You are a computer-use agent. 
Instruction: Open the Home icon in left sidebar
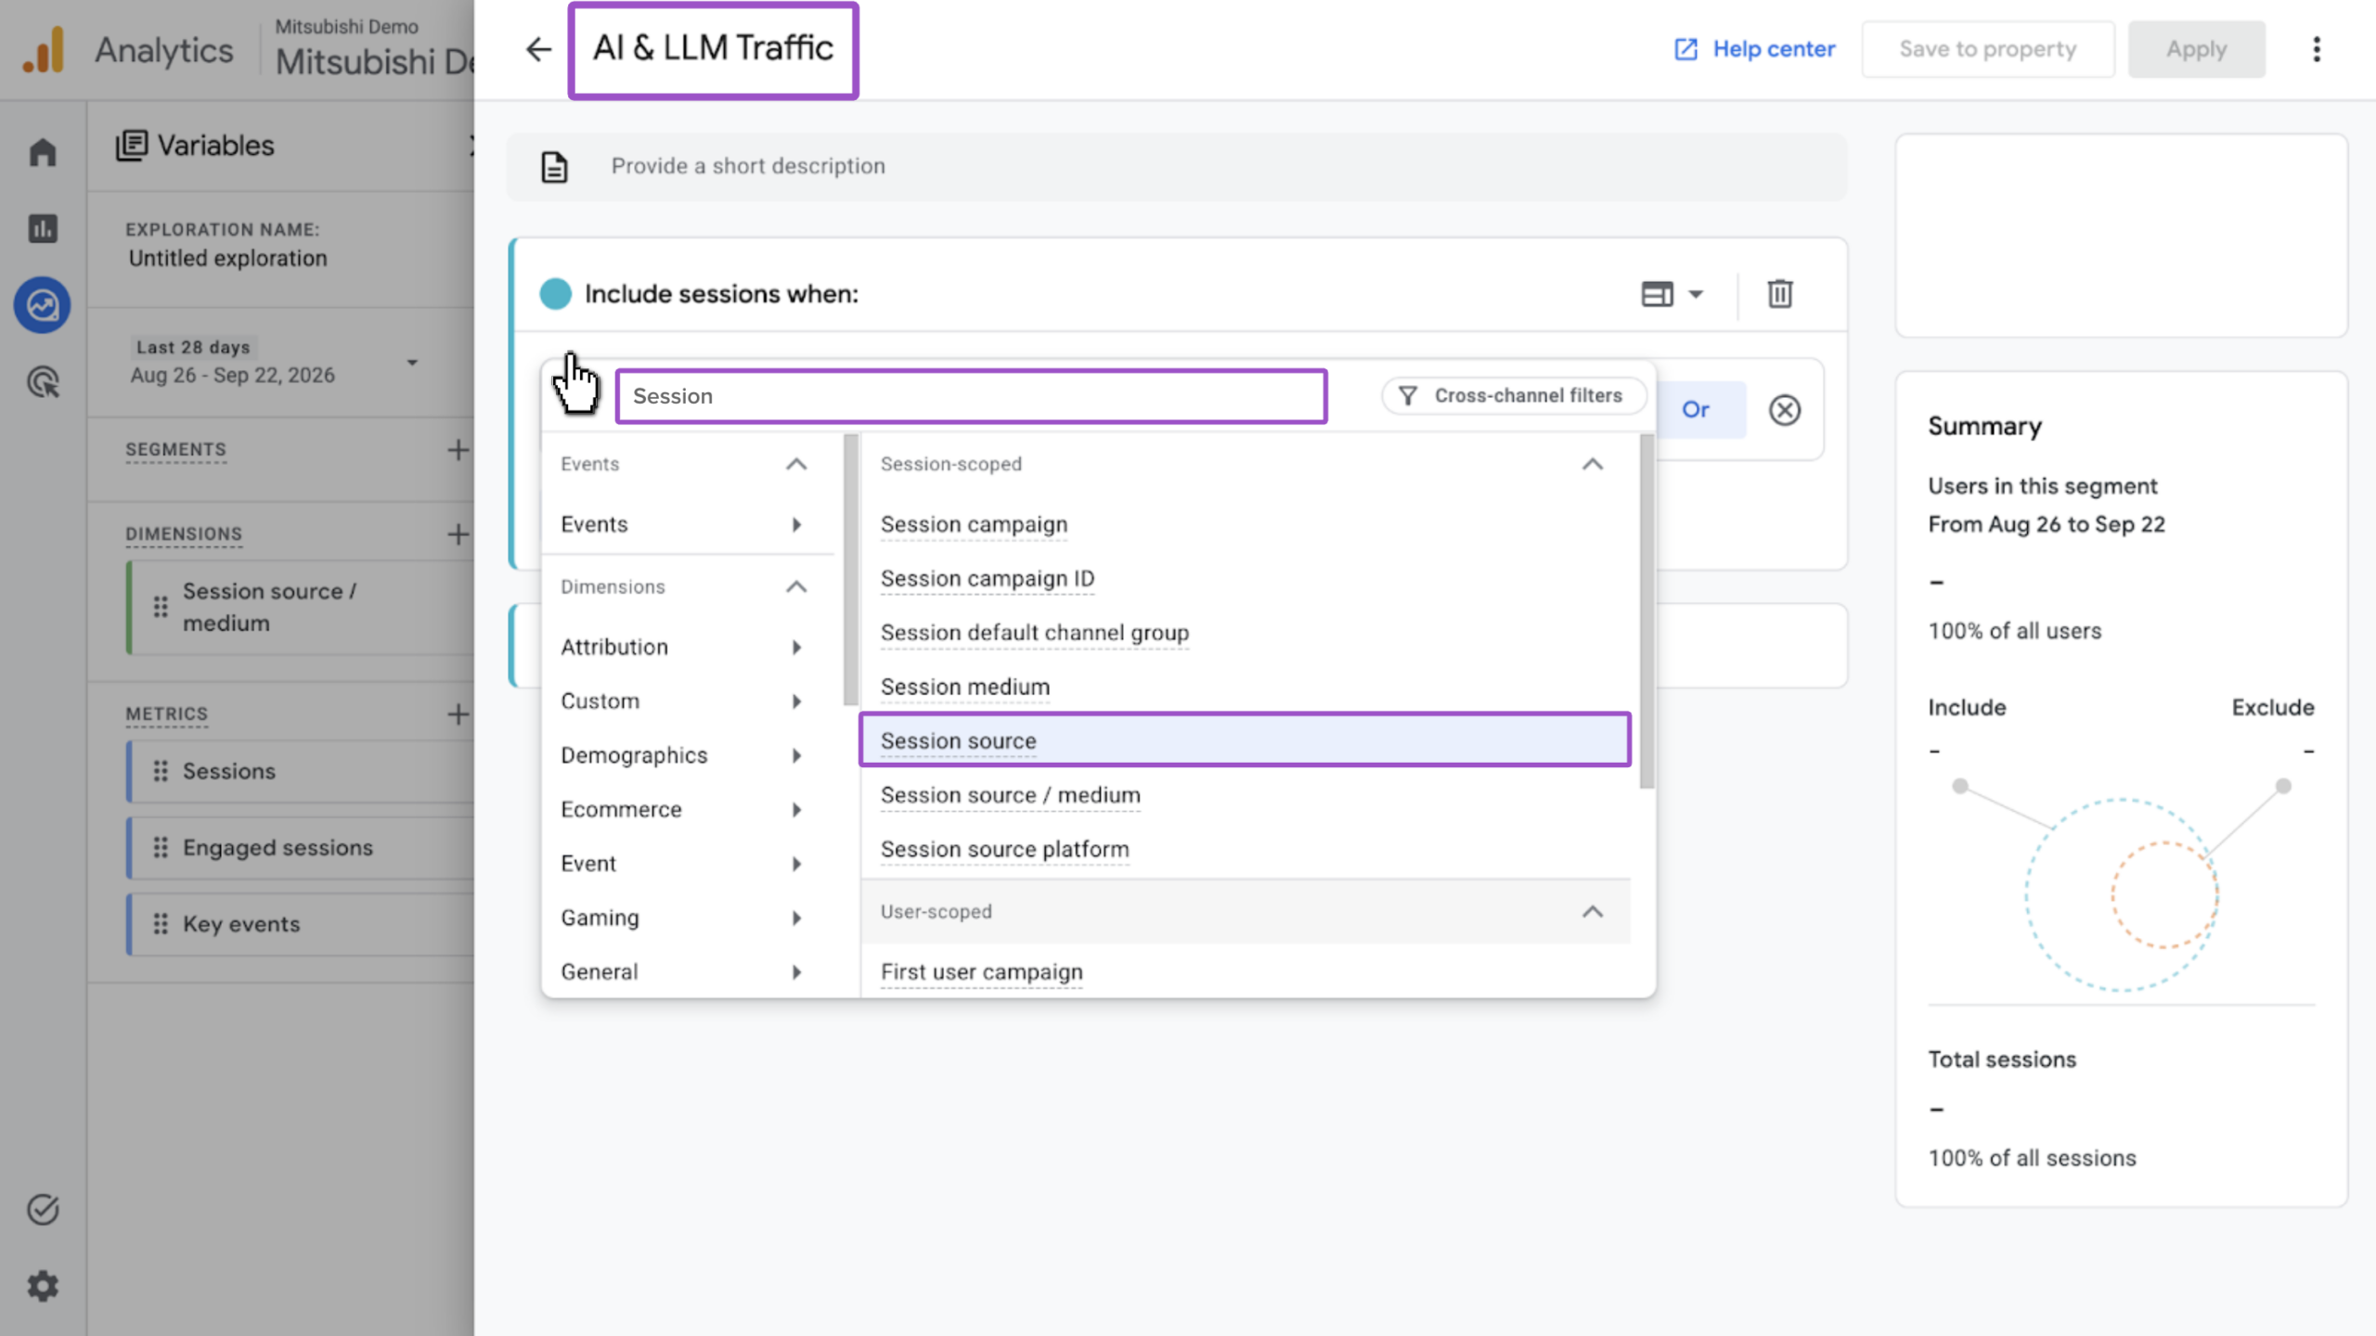coord(43,152)
